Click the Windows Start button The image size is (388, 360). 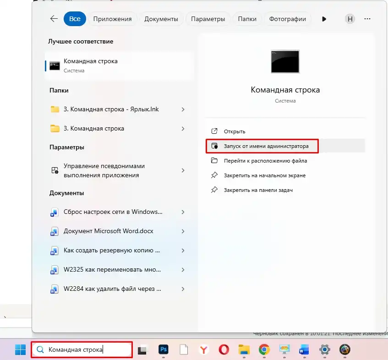click(x=19, y=349)
